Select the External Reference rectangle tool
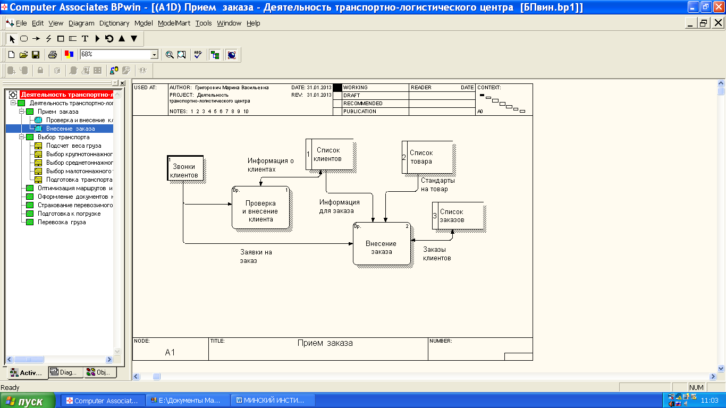This screenshot has width=726, height=408. [61, 39]
